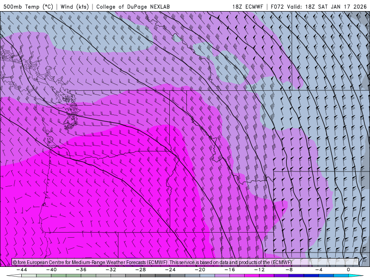Click the -20 color scale label
This screenshot has height=278, width=370.
(x=200, y=270)
